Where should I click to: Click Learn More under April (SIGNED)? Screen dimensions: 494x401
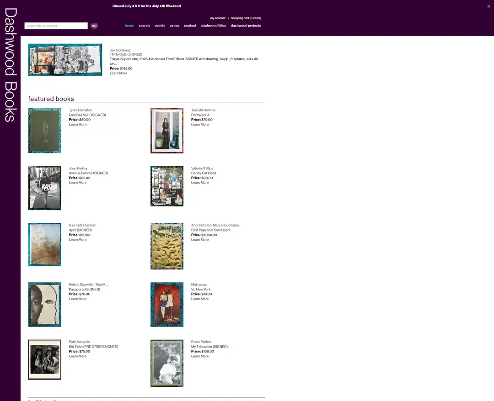pyautogui.click(x=78, y=240)
